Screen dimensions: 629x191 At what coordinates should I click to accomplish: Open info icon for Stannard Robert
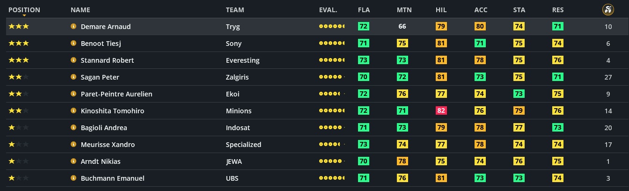pos(73,60)
